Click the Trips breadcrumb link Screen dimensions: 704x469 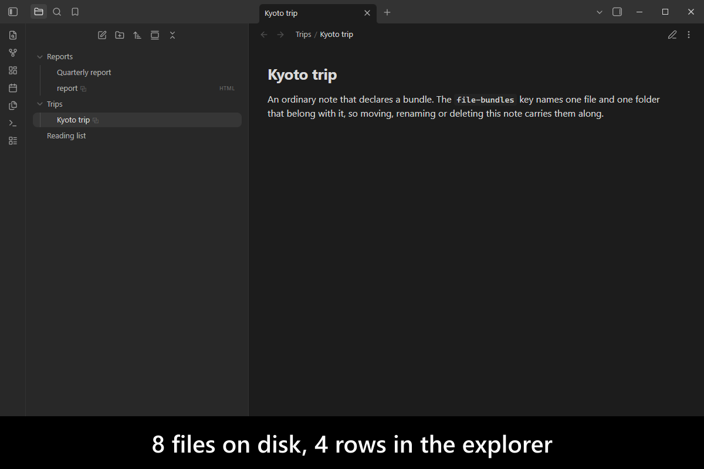[303, 35]
